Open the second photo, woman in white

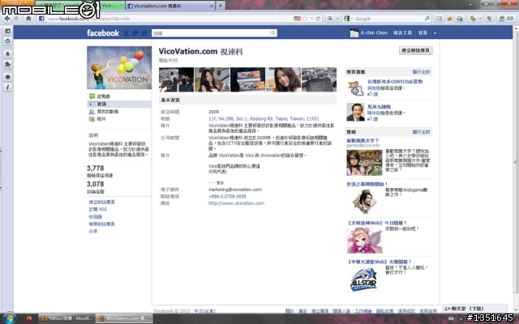tap(212, 79)
